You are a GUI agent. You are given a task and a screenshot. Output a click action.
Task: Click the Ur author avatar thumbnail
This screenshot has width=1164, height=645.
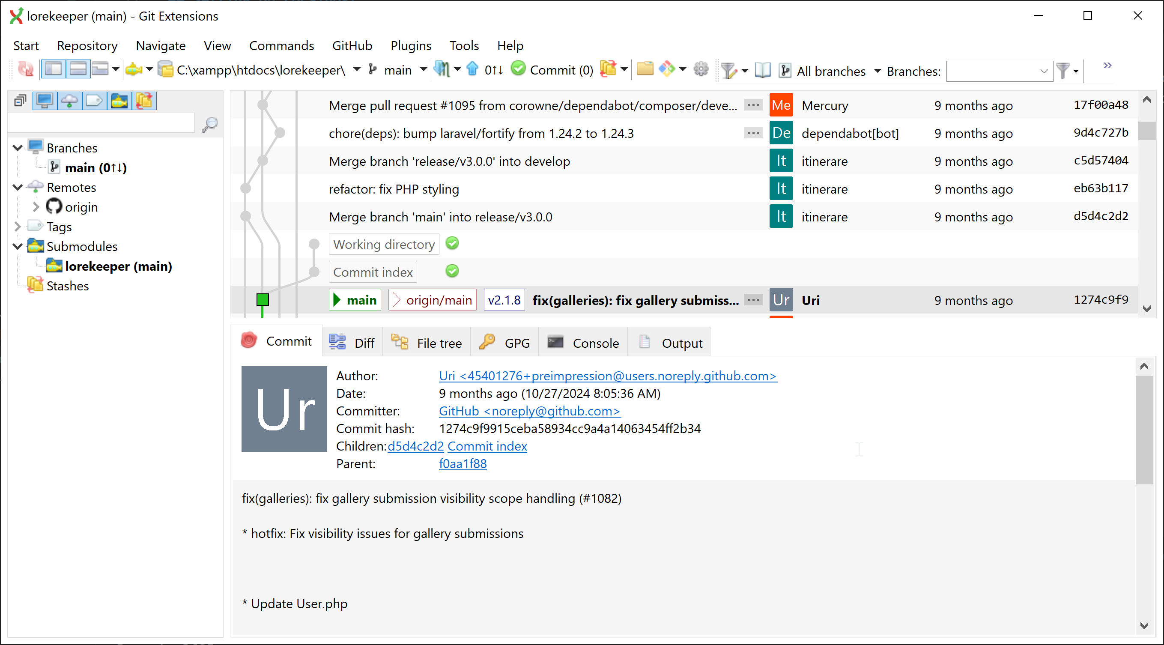[284, 409]
